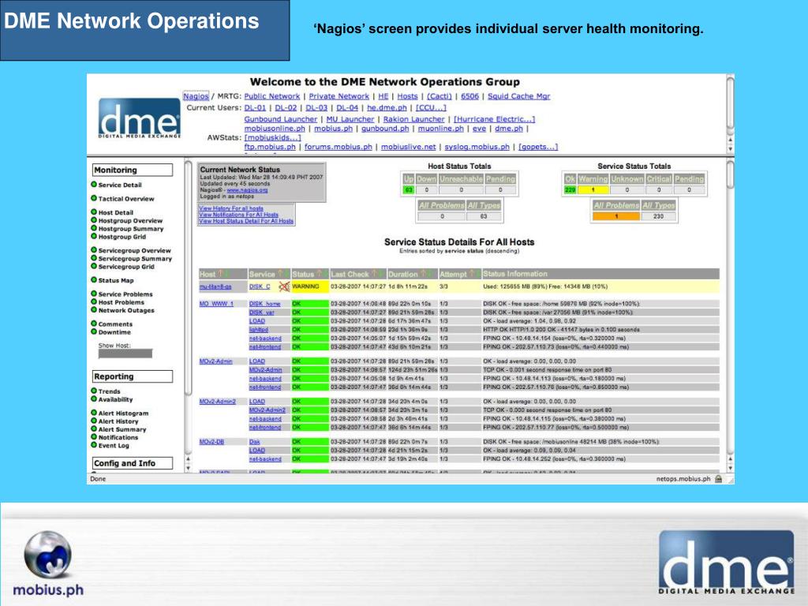Open Service Detail in Monitoring sidebar
The width and height of the screenshot is (808, 606).
click(x=120, y=185)
